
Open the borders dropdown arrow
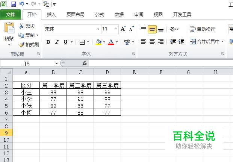click(x=88, y=42)
